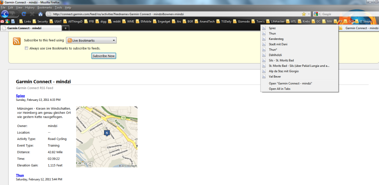Open the Bookmarks menu
Viewport: 379px width, 185px height.
(x=45, y=7)
